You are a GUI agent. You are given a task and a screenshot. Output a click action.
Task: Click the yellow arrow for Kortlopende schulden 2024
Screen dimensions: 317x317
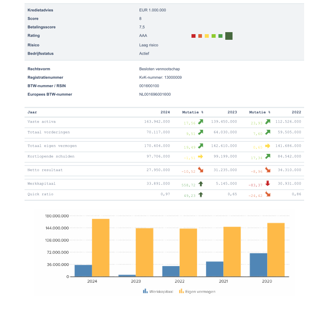pyautogui.click(x=200, y=156)
